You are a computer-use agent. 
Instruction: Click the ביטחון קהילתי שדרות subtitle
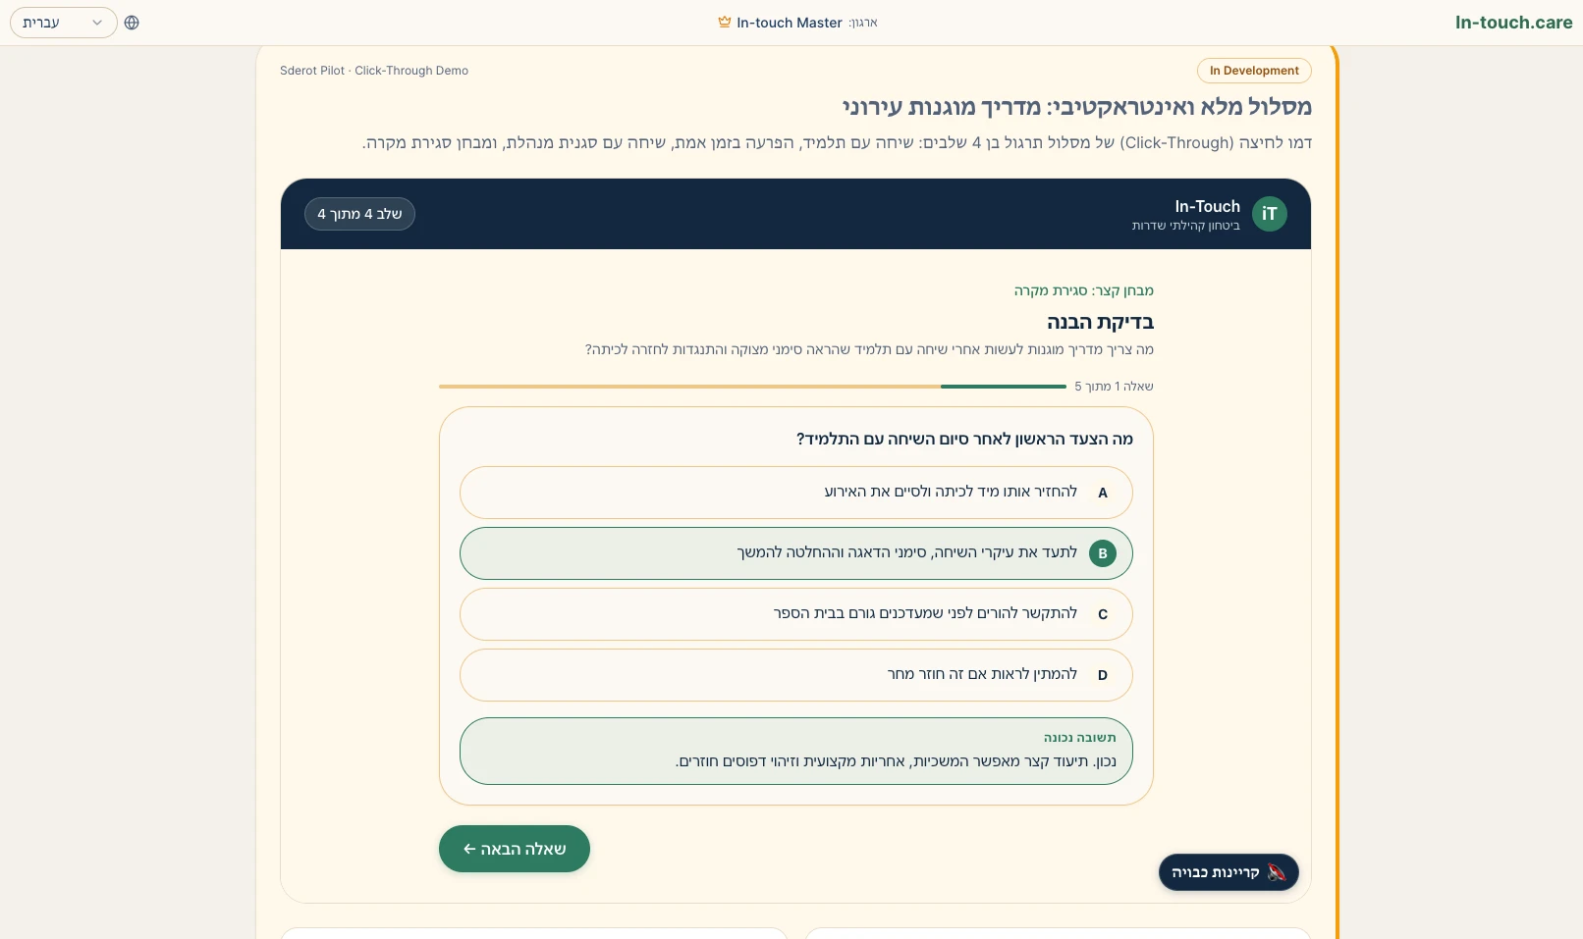coord(1185,226)
